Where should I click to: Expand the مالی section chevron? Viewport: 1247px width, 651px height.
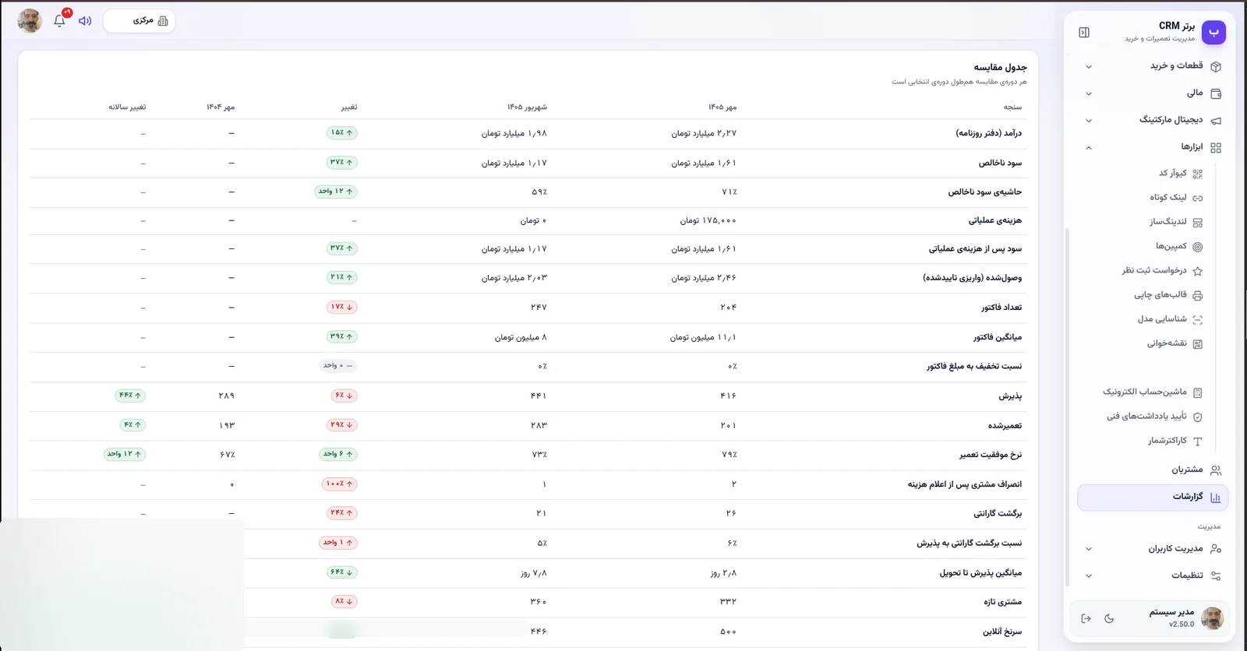click(1089, 93)
